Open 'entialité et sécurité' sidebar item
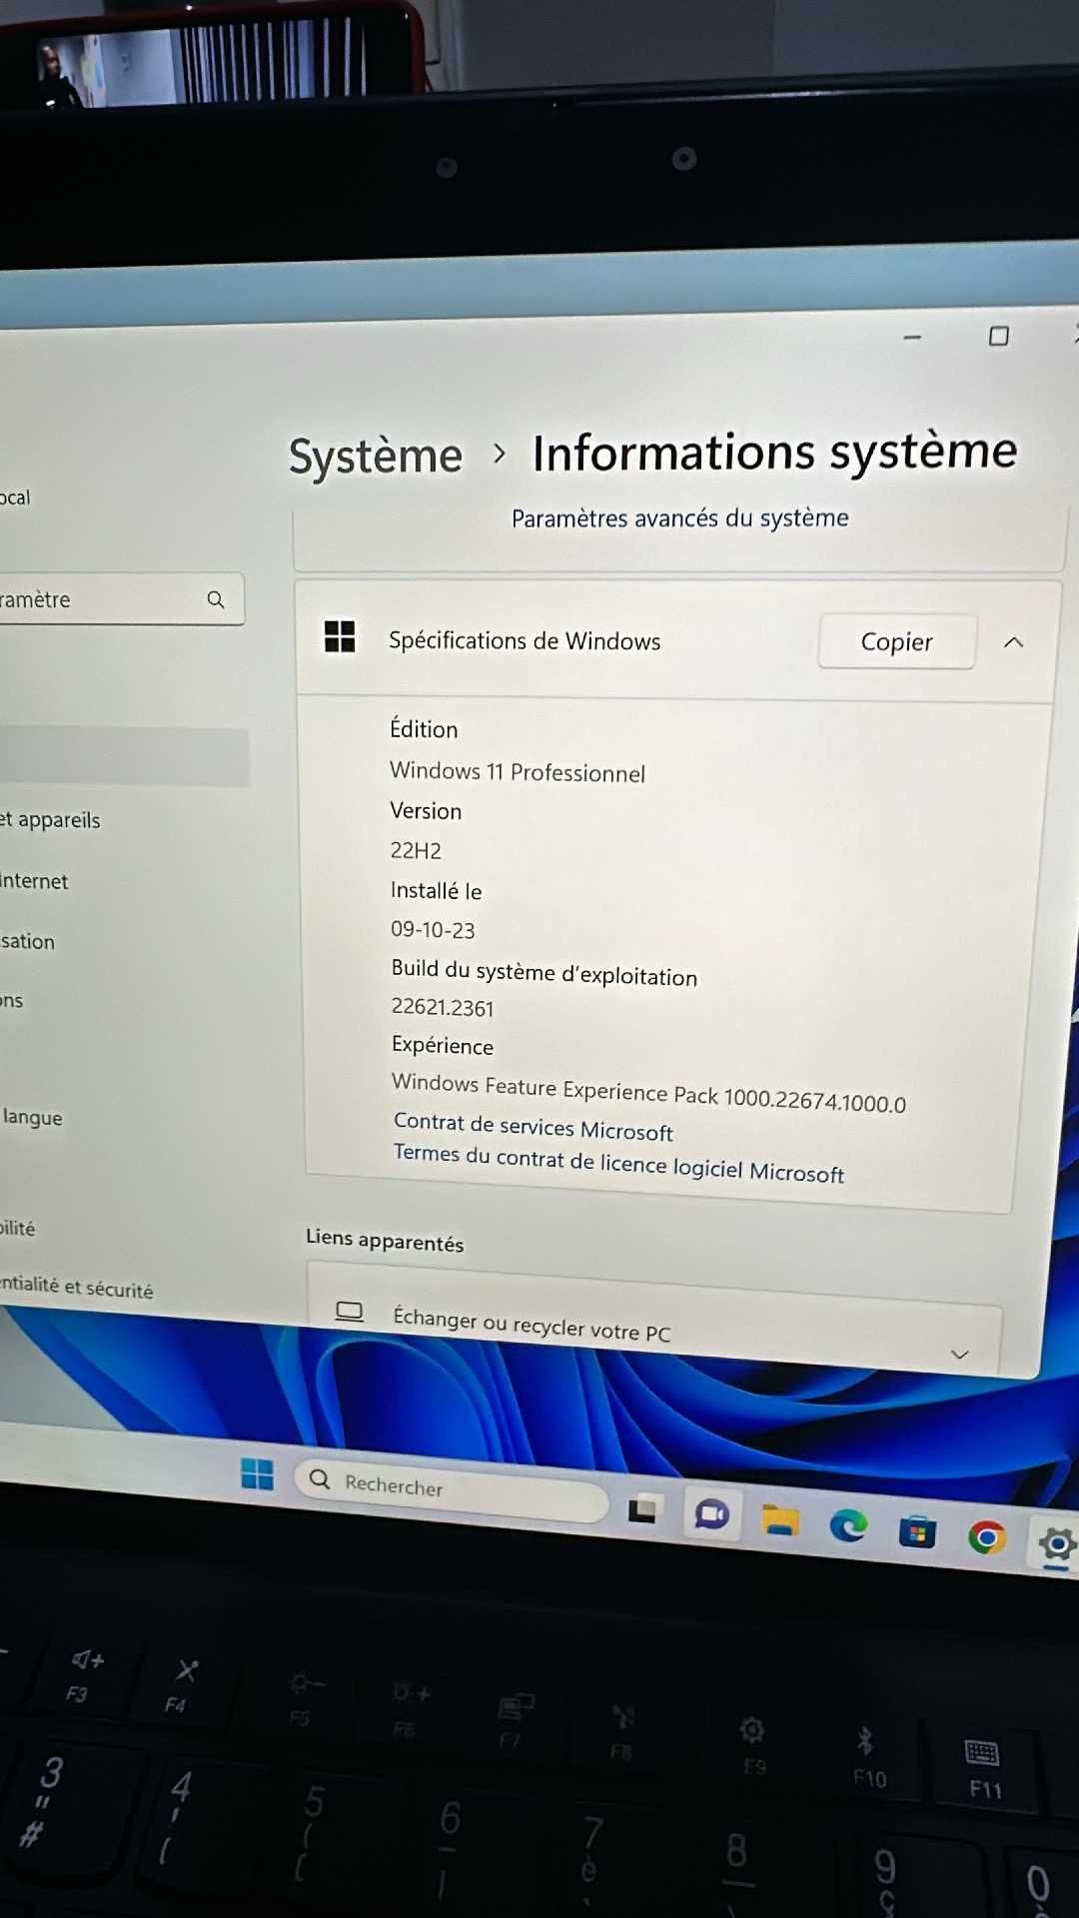The width and height of the screenshot is (1079, 1918). [76, 1287]
